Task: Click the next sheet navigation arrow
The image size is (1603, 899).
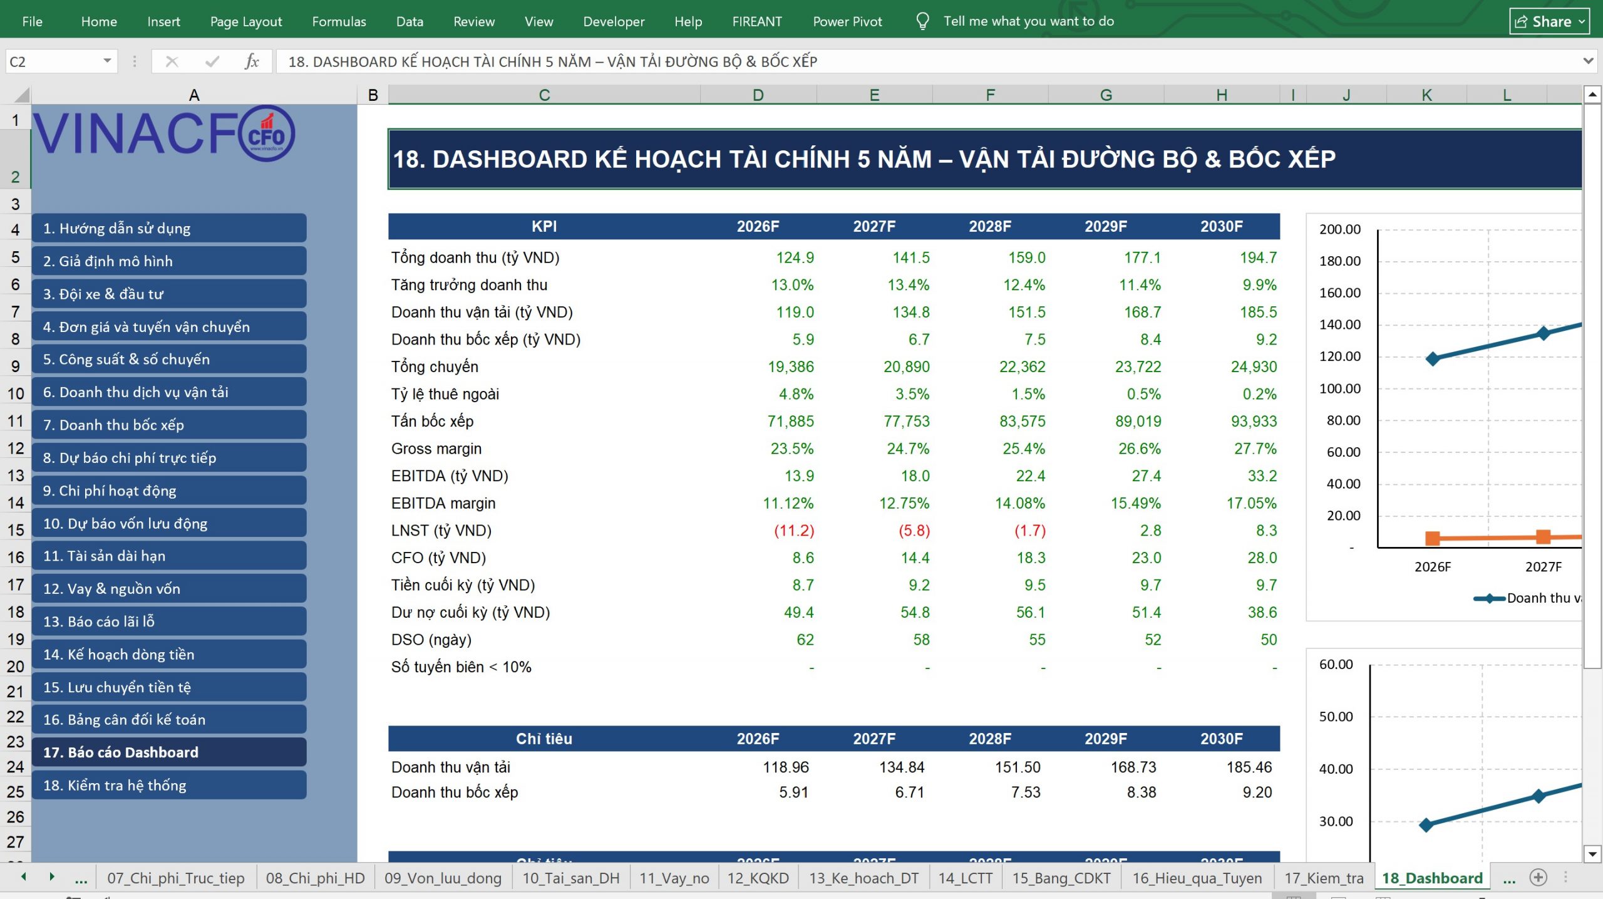Action: [x=52, y=877]
